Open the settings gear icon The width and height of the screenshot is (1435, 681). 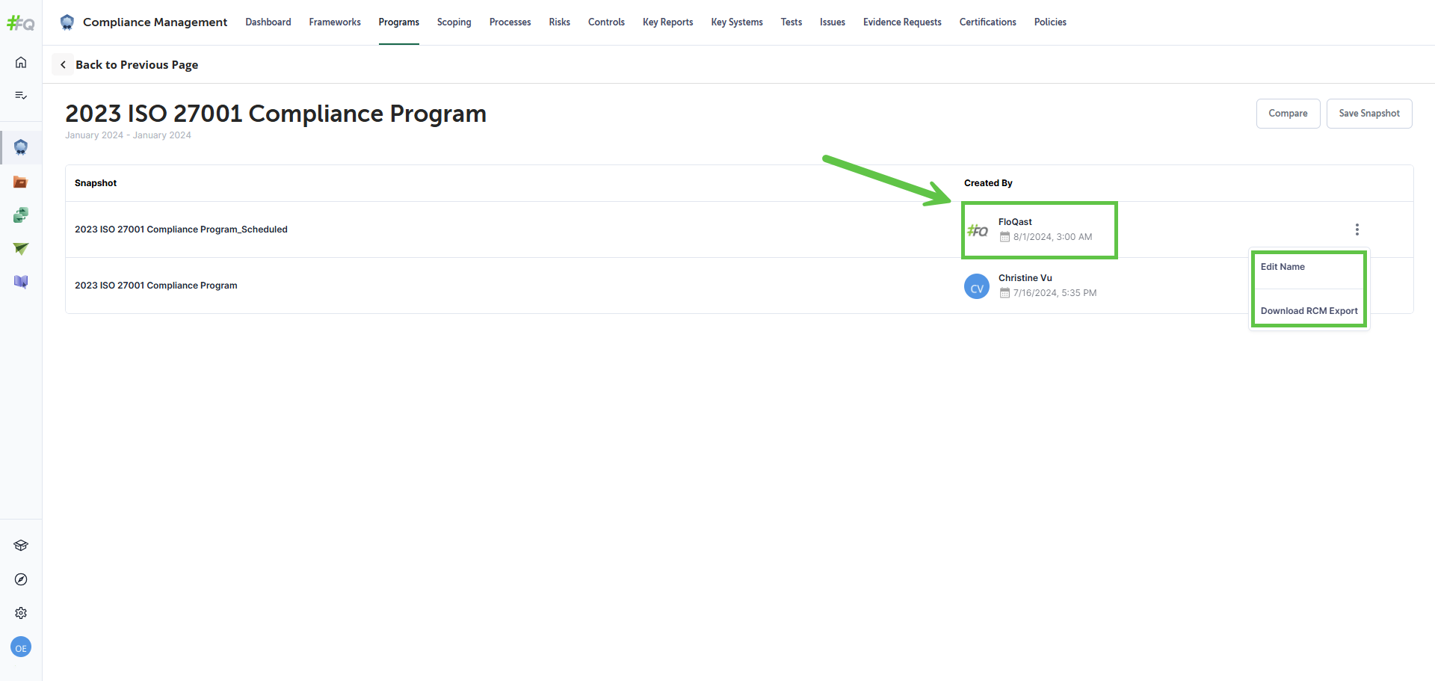point(21,613)
